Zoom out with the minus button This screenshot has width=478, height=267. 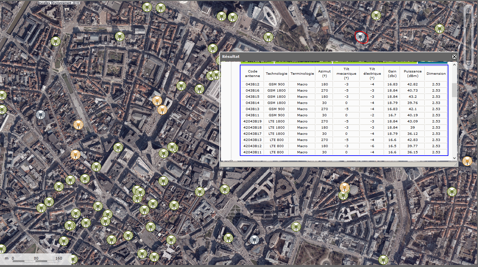(469, 63)
